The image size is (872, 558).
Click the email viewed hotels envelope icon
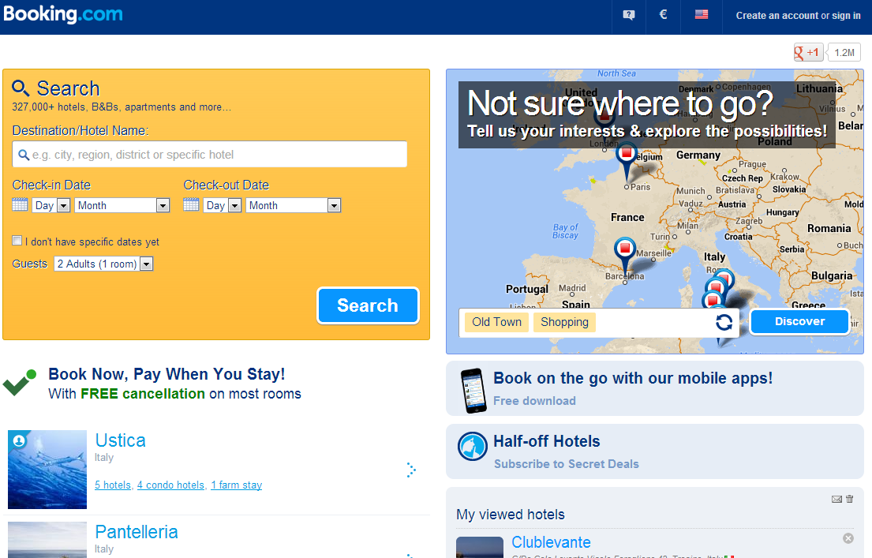(x=836, y=499)
